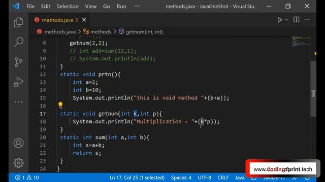Click the "int s=a+b;" statement
The height and width of the screenshot is (182, 325).
click(x=88, y=145)
